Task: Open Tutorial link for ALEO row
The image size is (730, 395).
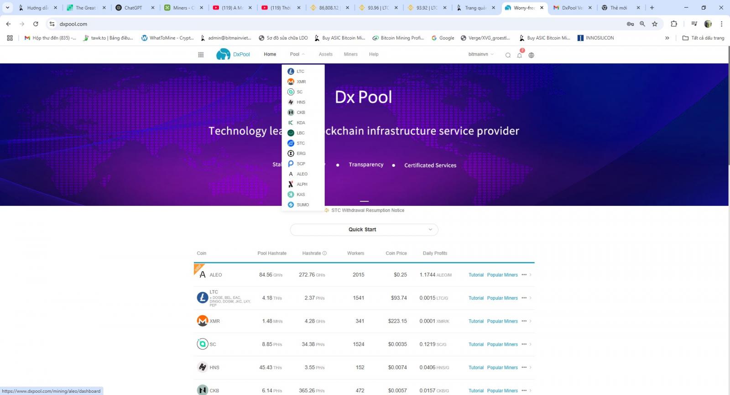Action: point(476,275)
